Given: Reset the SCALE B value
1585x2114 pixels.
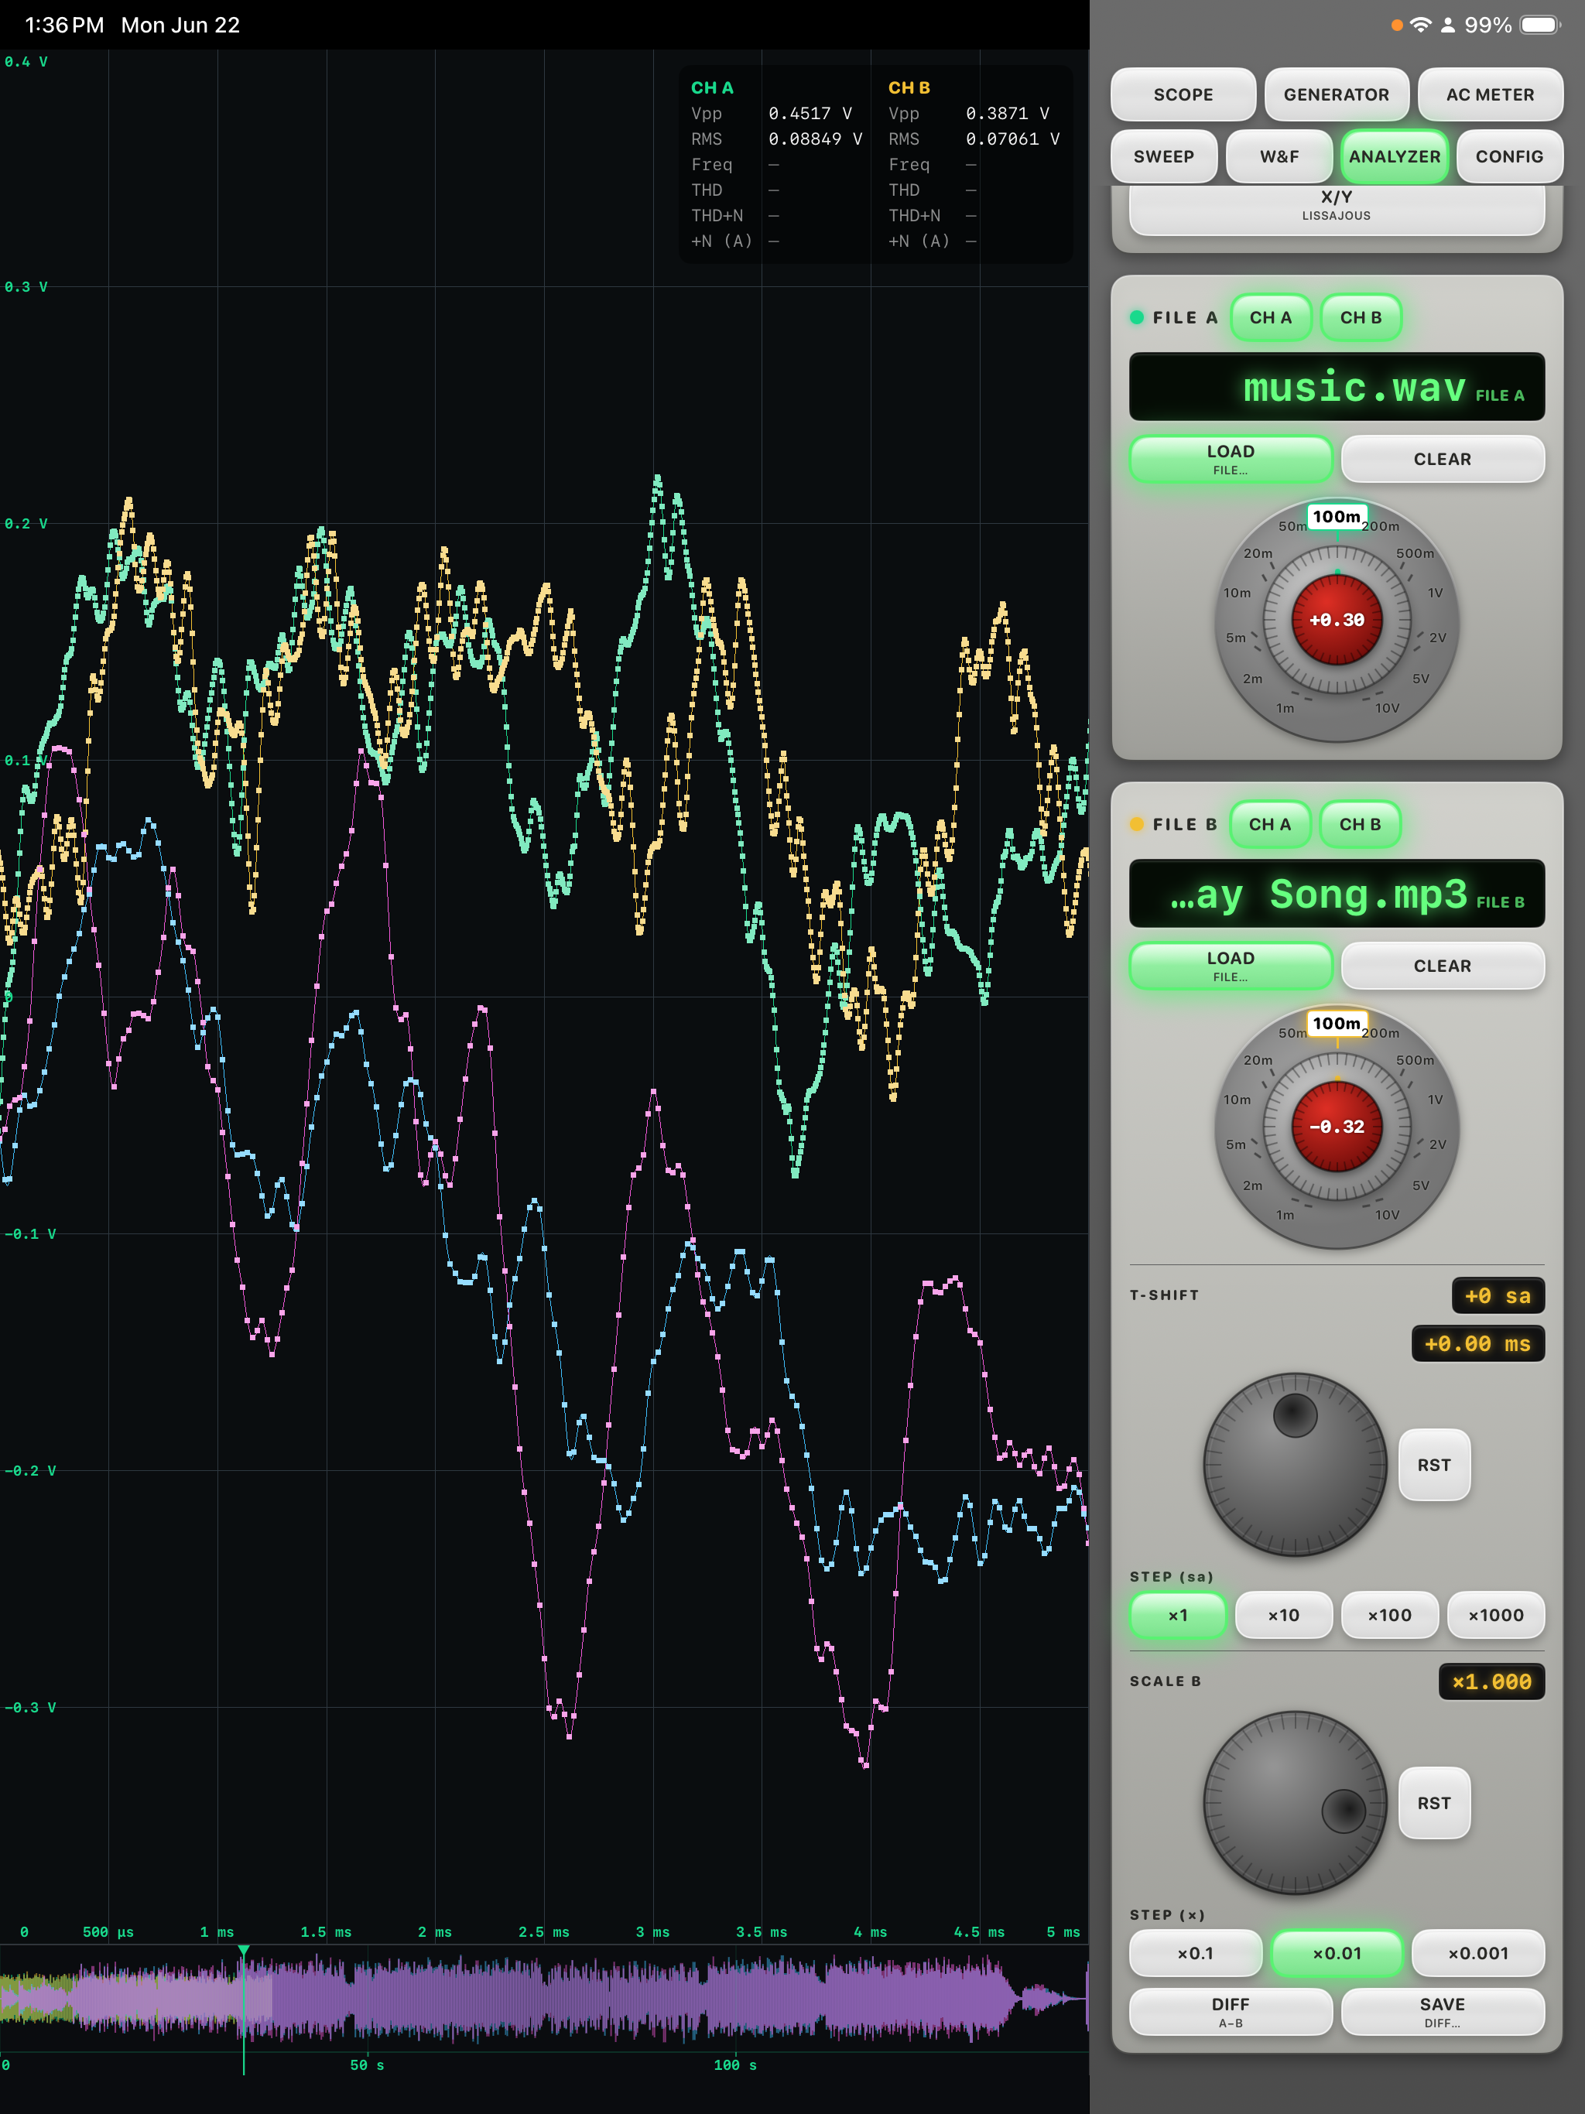Looking at the screenshot, I should point(1434,1802).
